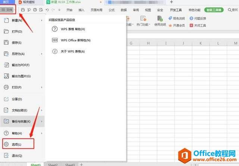
Task: Switch to the 公式 ribbon tab
Action: (x=112, y=10)
